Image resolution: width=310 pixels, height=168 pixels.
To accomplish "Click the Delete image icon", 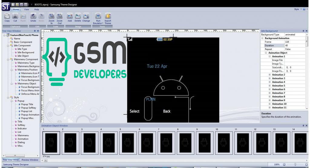I will (78, 16).
